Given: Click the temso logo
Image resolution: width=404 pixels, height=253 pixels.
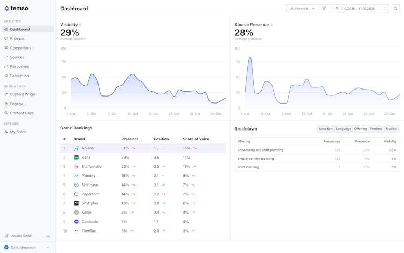Looking at the screenshot, I should (16, 8).
